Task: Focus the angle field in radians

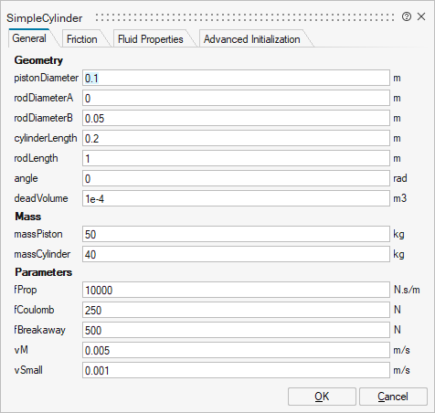Action: [x=236, y=178]
